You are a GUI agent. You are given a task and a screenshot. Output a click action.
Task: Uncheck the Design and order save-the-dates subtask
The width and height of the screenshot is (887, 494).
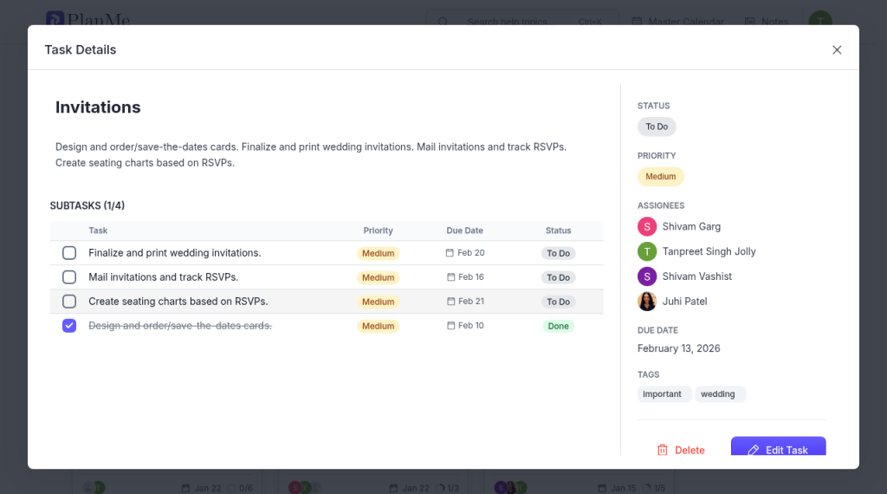coord(69,326)
